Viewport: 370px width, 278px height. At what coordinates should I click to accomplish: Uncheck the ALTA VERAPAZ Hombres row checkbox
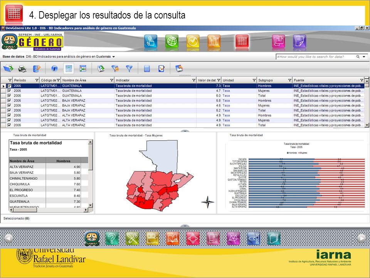click(9, 115)
